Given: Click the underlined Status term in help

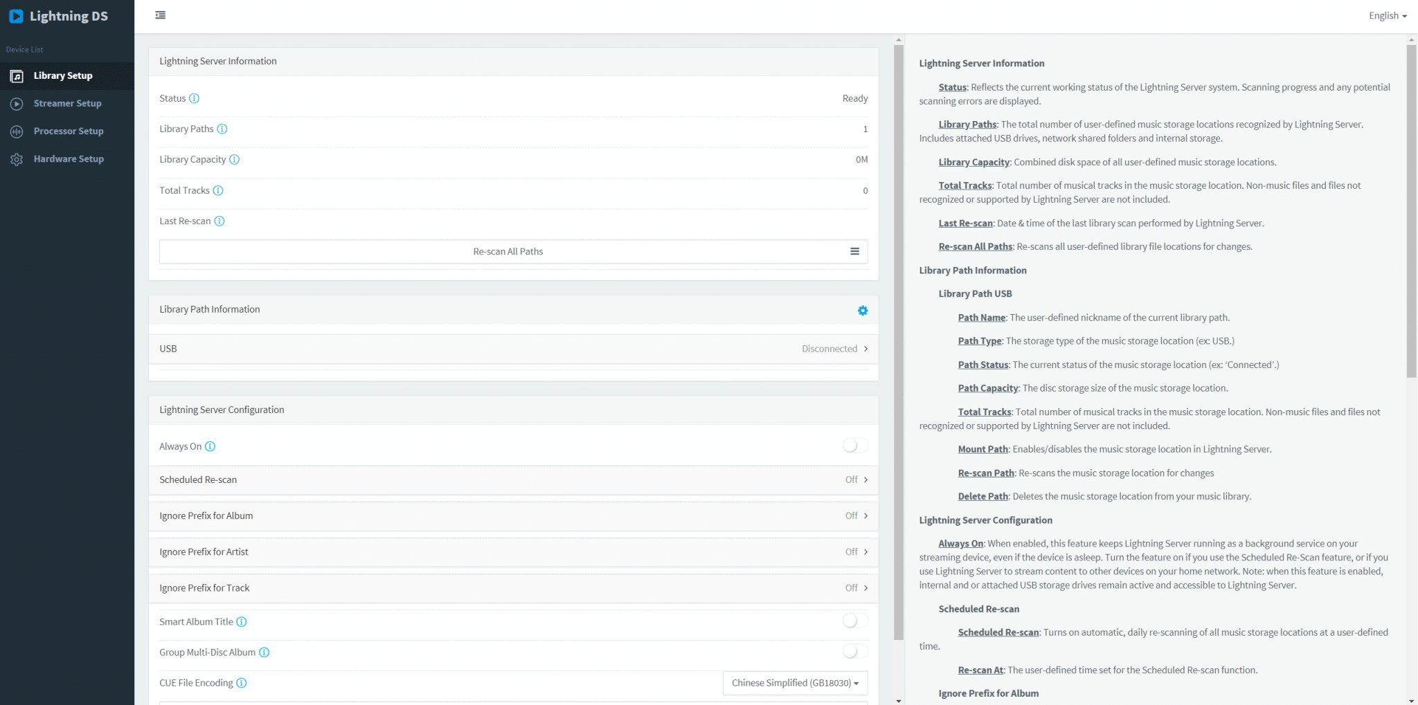Looking at the screenshot, I should tap(953, 87).
